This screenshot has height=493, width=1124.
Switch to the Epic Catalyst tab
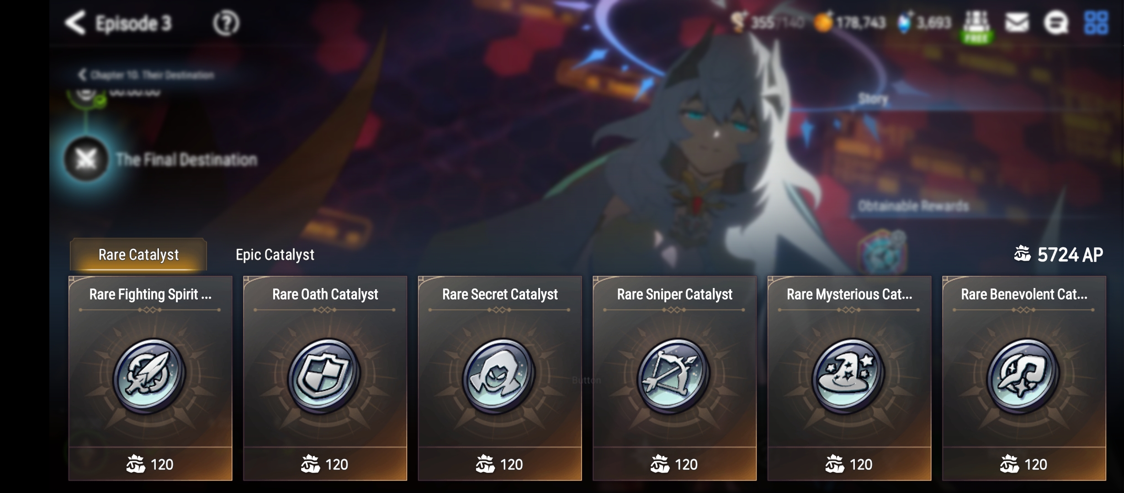[x=275, y=255]
